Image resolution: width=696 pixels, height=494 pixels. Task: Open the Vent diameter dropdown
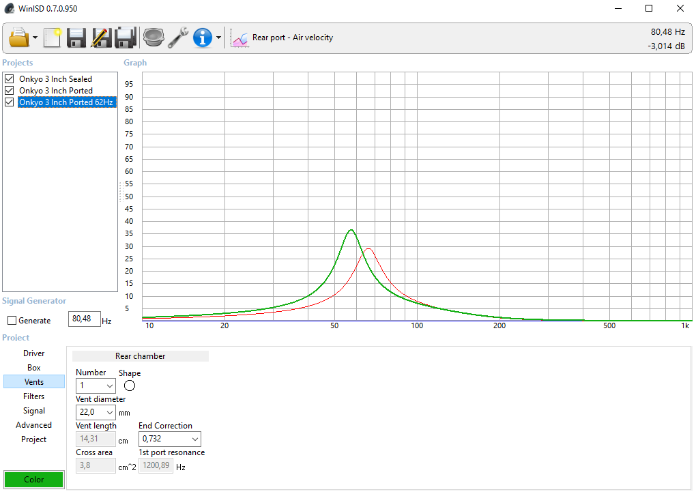[x=96, y=412]
